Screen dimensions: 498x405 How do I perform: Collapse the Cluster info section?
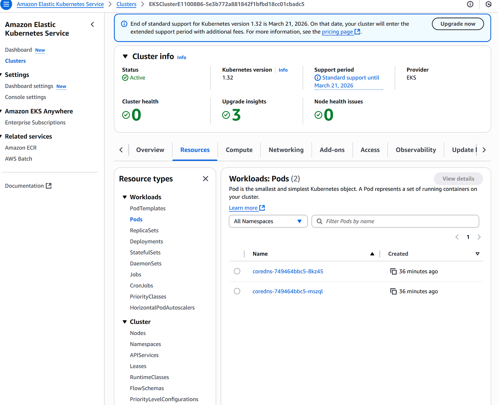pos(125,56)
